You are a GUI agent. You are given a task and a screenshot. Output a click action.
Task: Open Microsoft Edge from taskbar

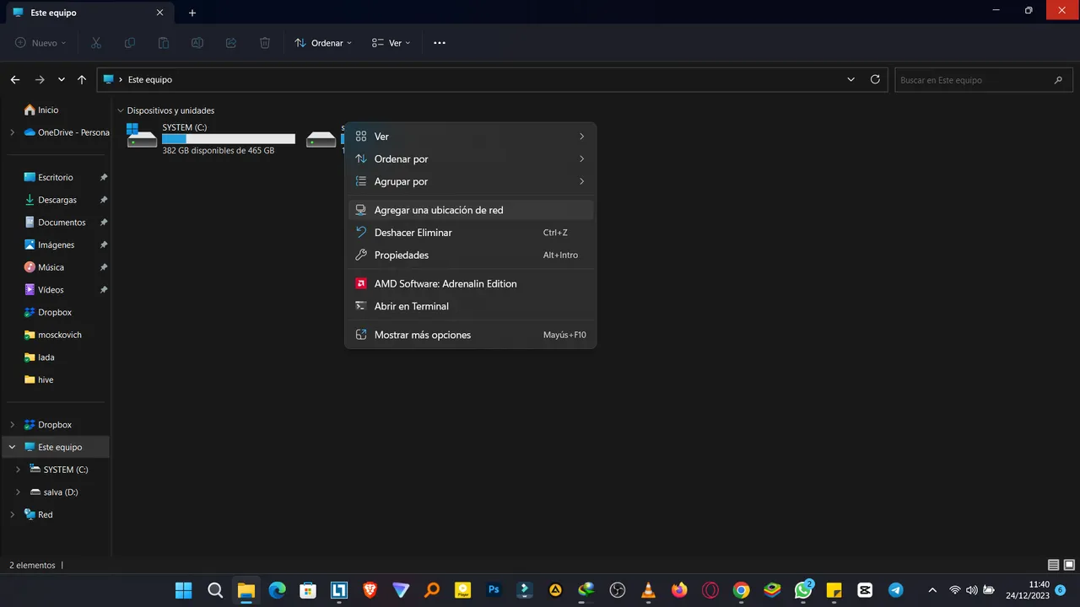tap(277, 590)
